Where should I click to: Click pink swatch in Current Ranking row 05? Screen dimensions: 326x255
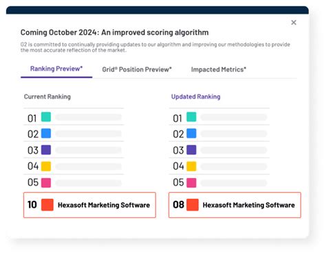click(46, 183)
